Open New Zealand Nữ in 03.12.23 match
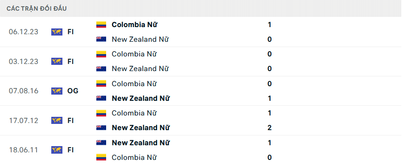The image size is (404, 163). [x=140, y=69]
